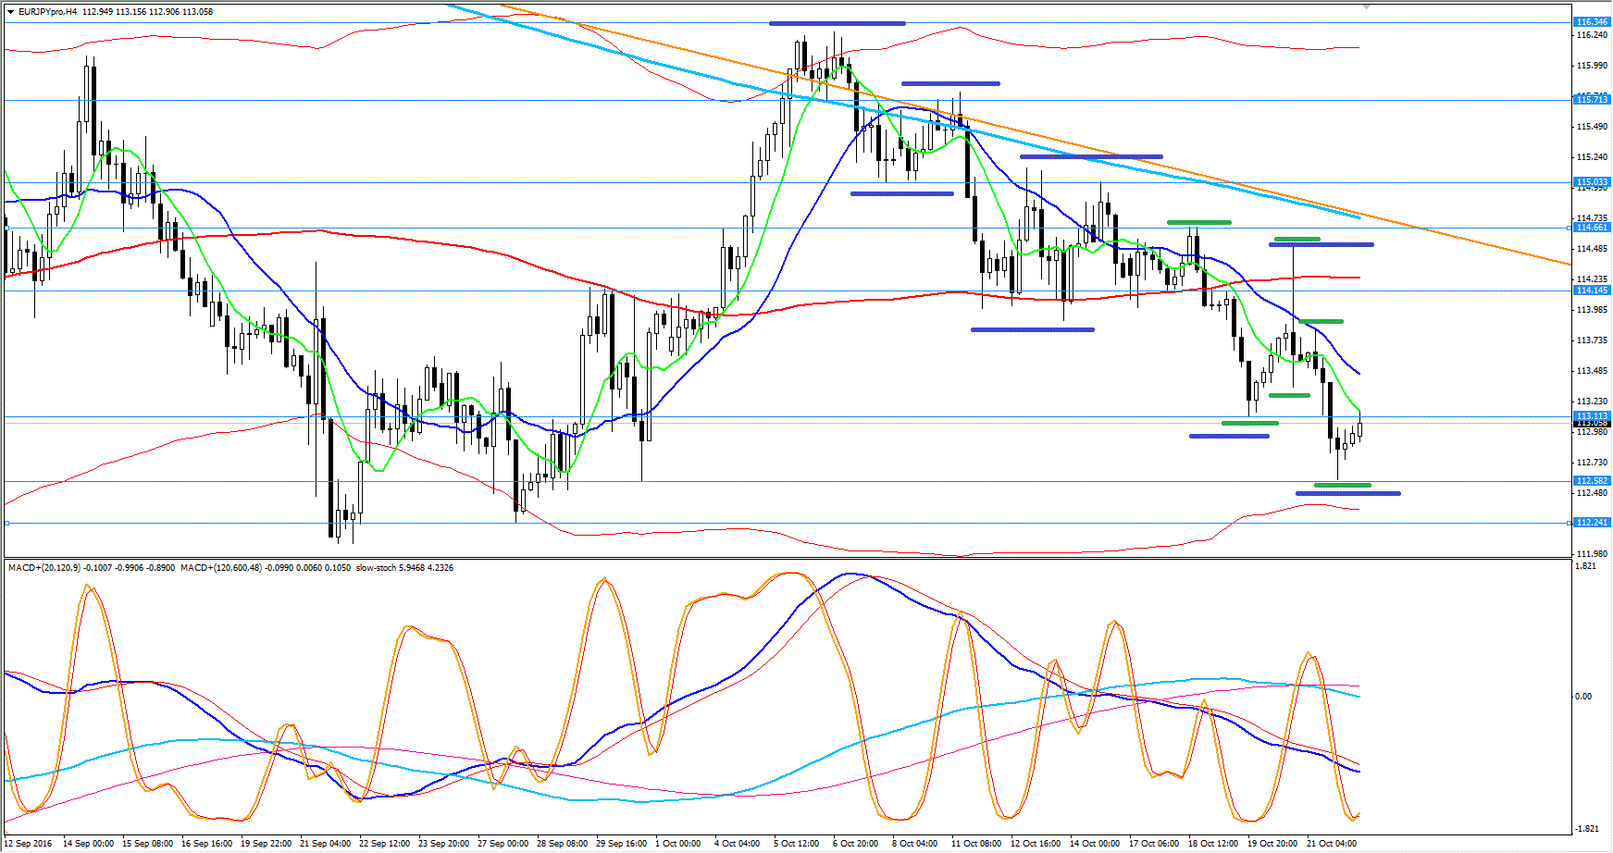The height and width of the screenshot is (853, 1613).
Task: Click the 115.490 price axis value
Action: (1591, 127)
